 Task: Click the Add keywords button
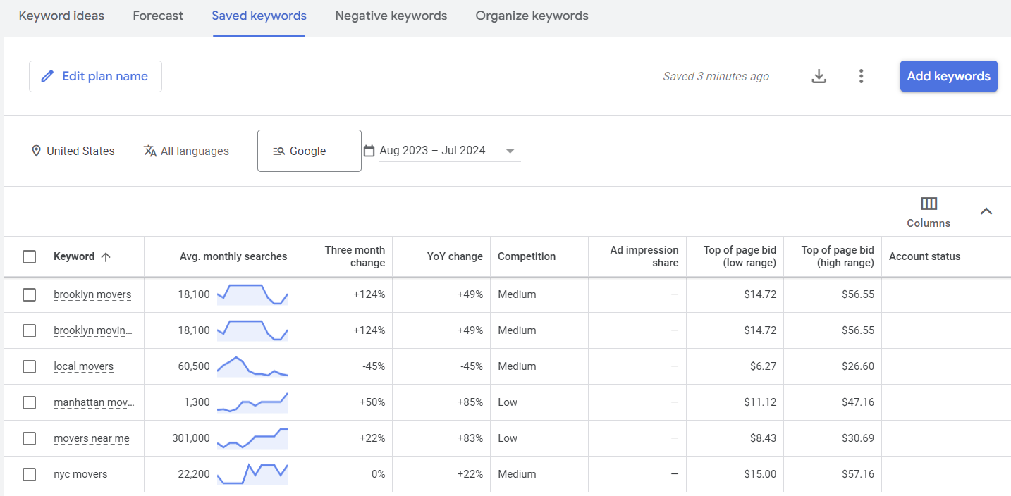[948, 76]
